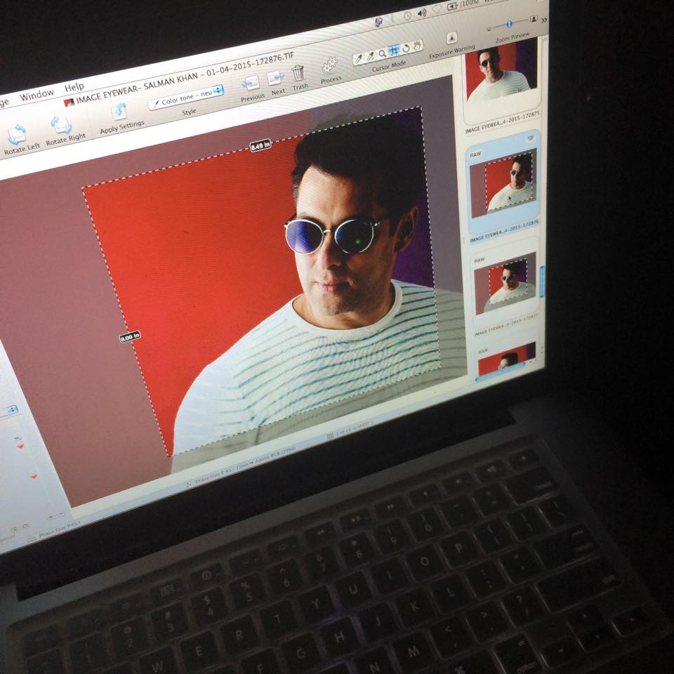Select the partially visible bottom RAW thumbnail
This screenshot has width=674, height=674.
507,359
